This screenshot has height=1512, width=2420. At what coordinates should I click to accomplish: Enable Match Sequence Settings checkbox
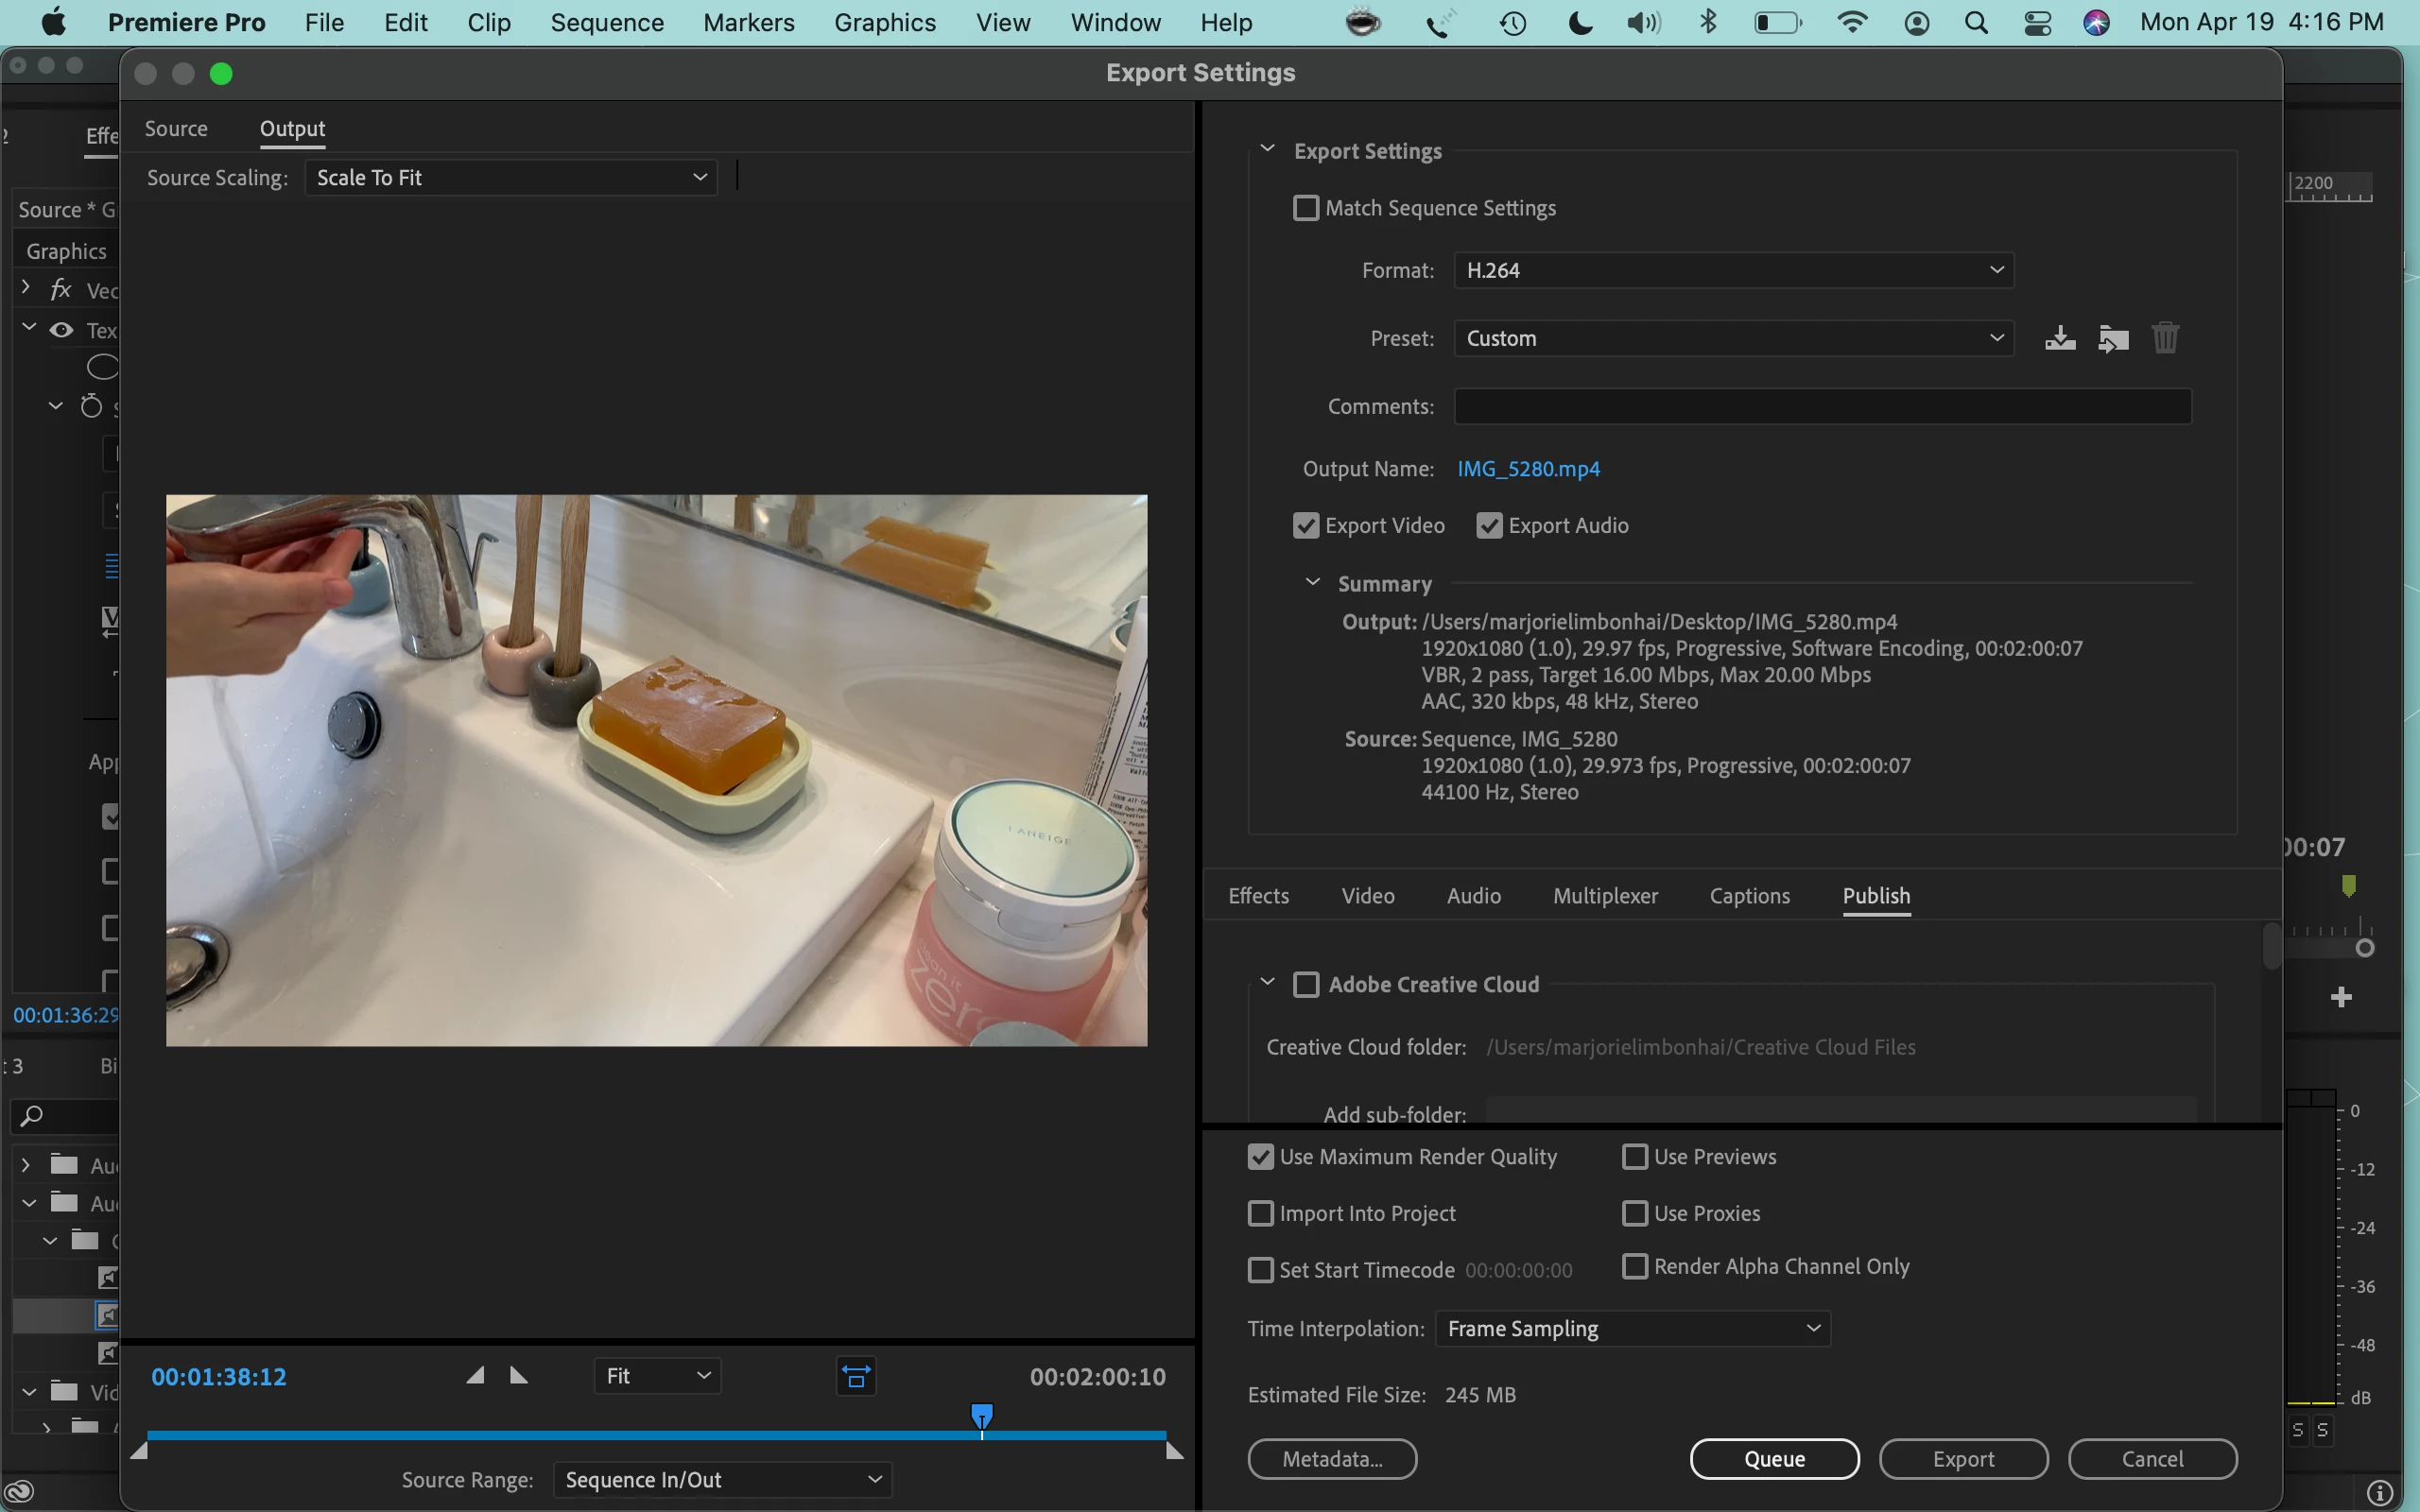[1306, 208]
